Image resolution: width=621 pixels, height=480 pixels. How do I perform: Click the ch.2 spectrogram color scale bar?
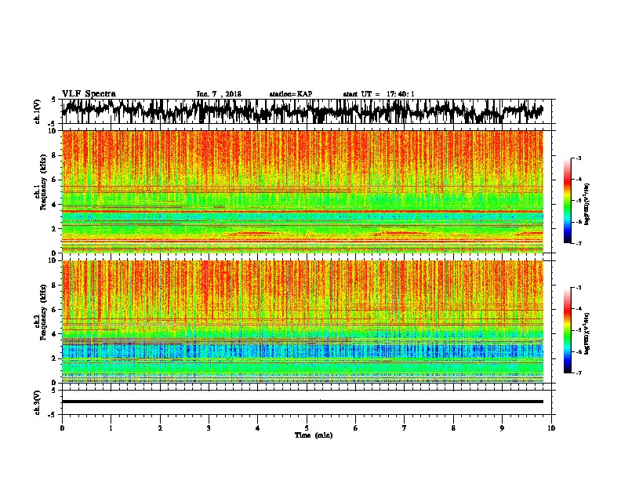coord(567,330)
